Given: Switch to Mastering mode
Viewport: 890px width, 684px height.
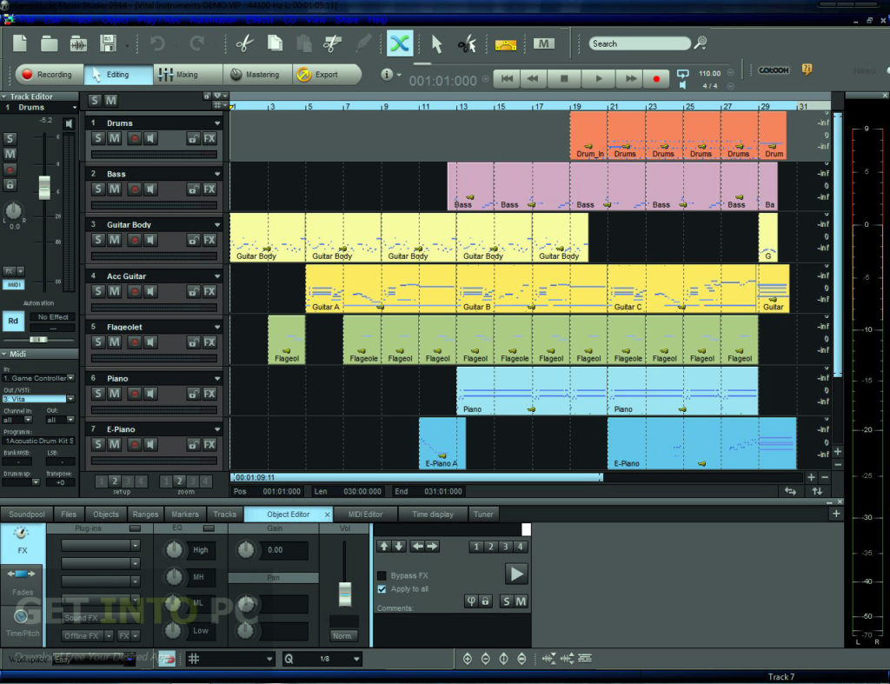Looking at the screenshot, I should tap(257, 75).
